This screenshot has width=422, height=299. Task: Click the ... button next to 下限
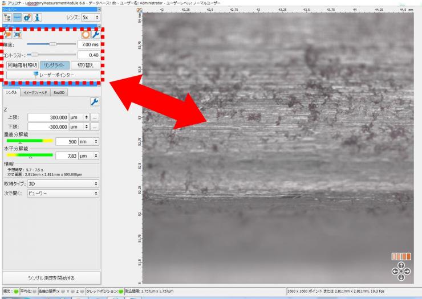pos(95,127)
